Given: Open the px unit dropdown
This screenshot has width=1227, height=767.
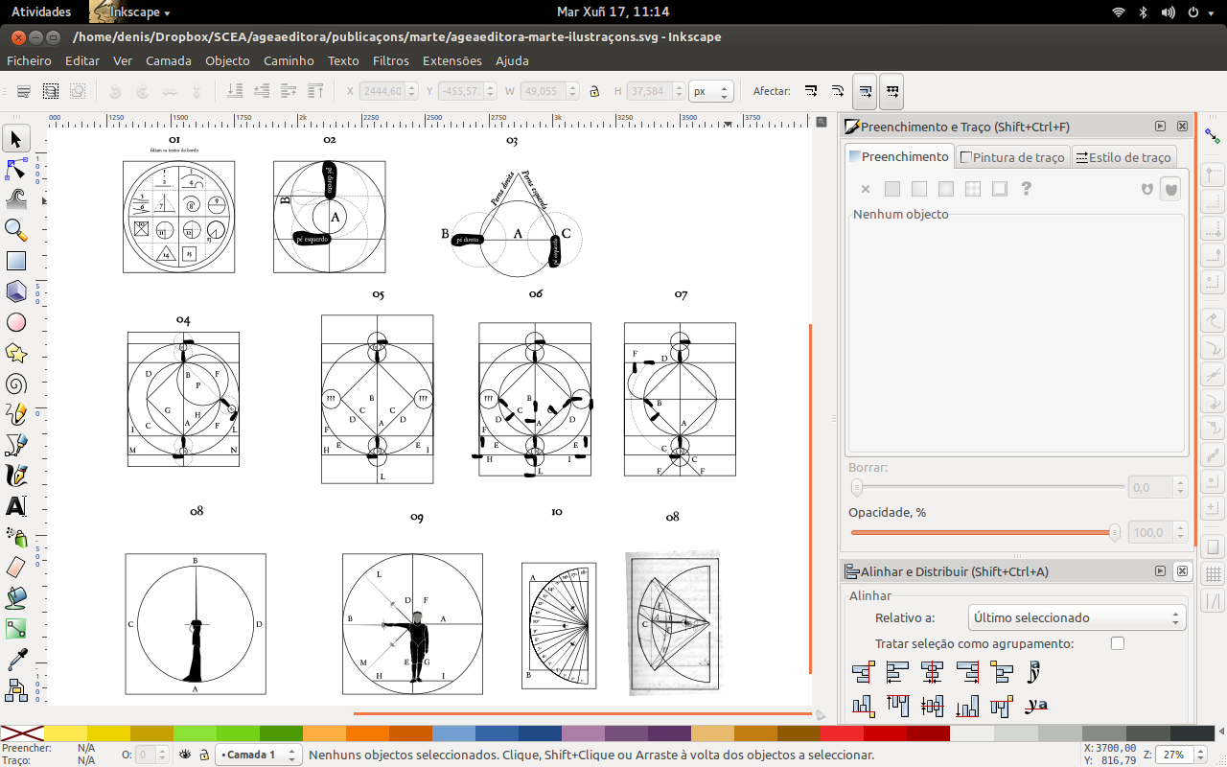Looking at the screenshot, I should coord(710,92).
